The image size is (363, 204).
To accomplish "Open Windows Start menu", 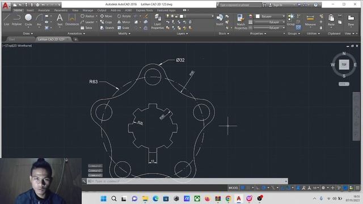I will pos(103,198).
